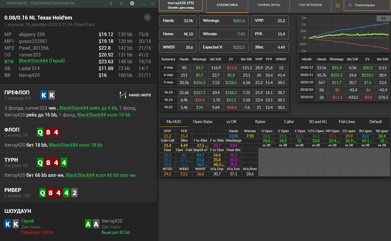Click the winnings graph chart
Viewport: 391px width, 241px height.
[x=344, y=35]
